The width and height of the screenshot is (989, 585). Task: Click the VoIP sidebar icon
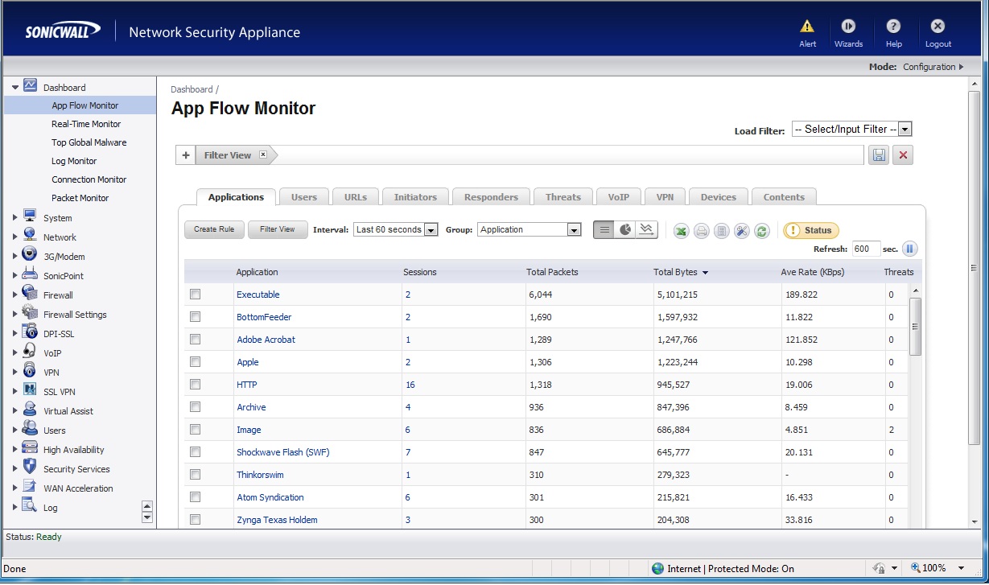pyautogui.click(x=30, y=351)
